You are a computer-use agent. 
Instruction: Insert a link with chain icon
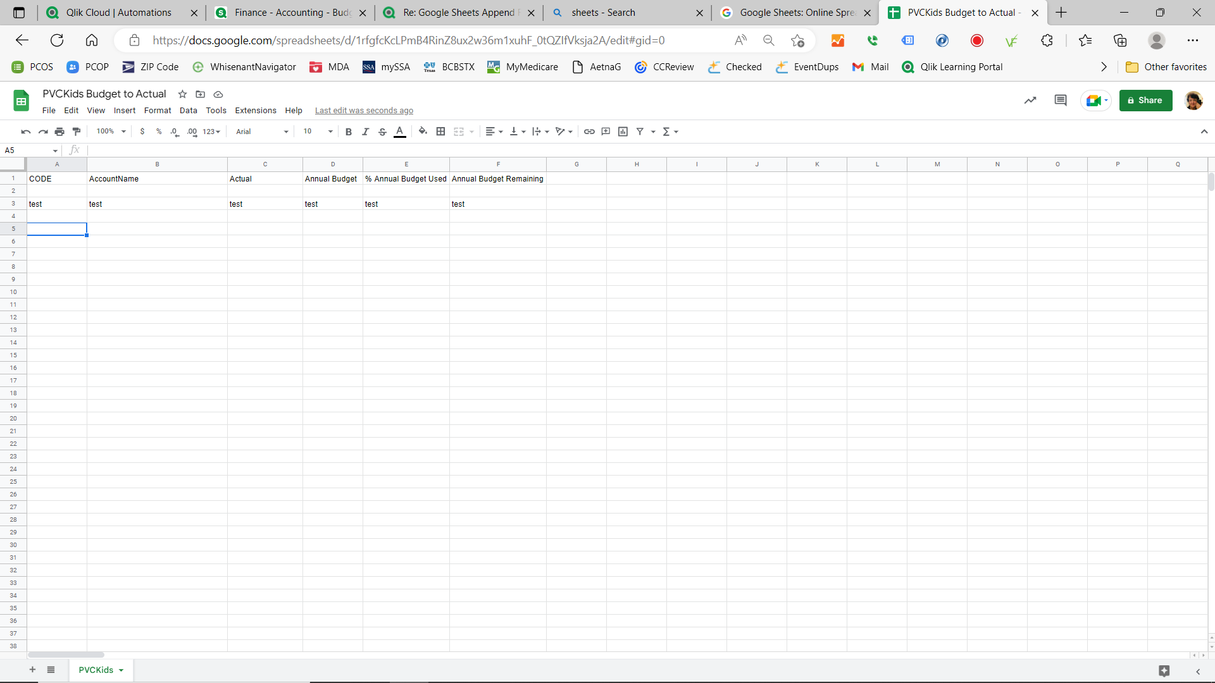tap(589, 132)
